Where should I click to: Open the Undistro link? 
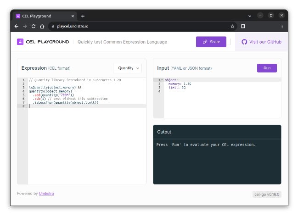(46, 193)
